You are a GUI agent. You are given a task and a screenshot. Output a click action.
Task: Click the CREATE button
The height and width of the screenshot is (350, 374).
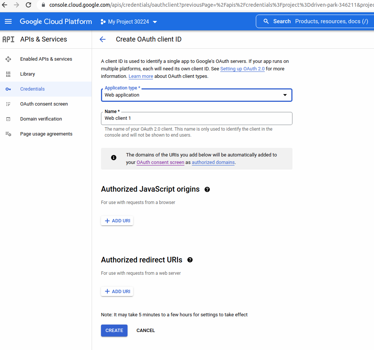(x=114, y=331)
